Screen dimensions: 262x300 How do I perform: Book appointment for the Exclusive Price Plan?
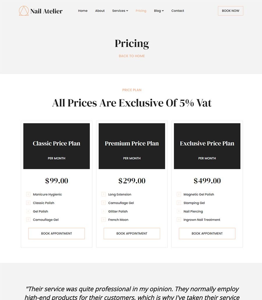[207, 233]
